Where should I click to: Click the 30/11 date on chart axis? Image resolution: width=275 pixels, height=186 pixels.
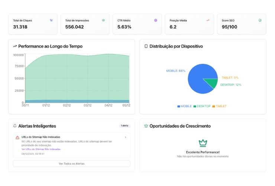pos(25,105)
